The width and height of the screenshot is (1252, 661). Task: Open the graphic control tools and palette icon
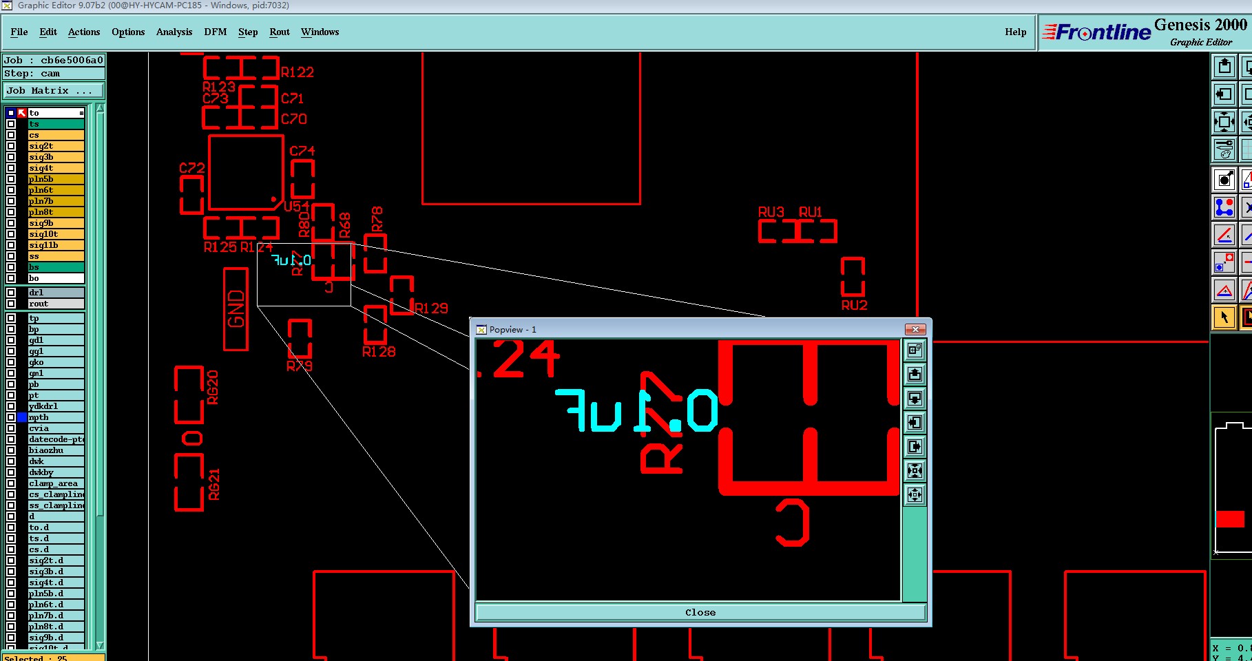point(1224,149)
